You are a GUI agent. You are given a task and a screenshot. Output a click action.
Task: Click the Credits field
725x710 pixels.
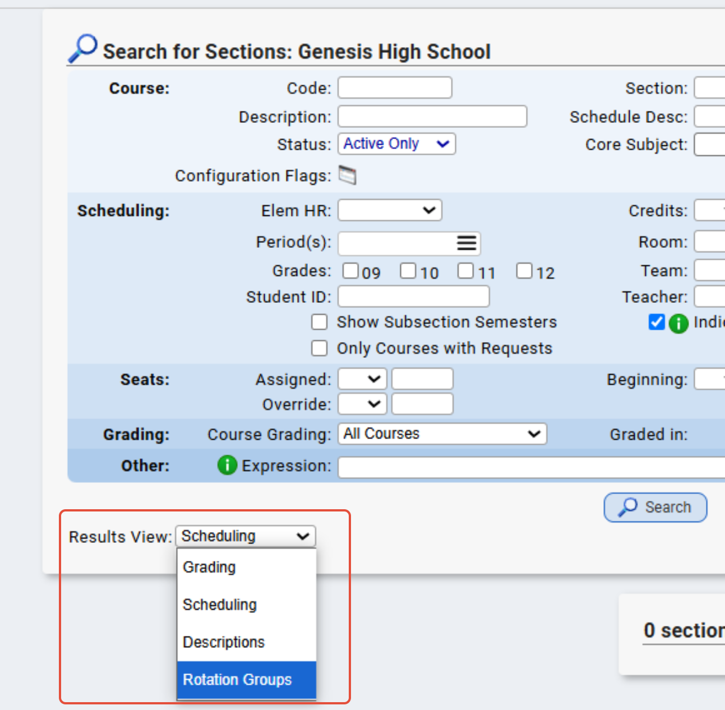710,210
